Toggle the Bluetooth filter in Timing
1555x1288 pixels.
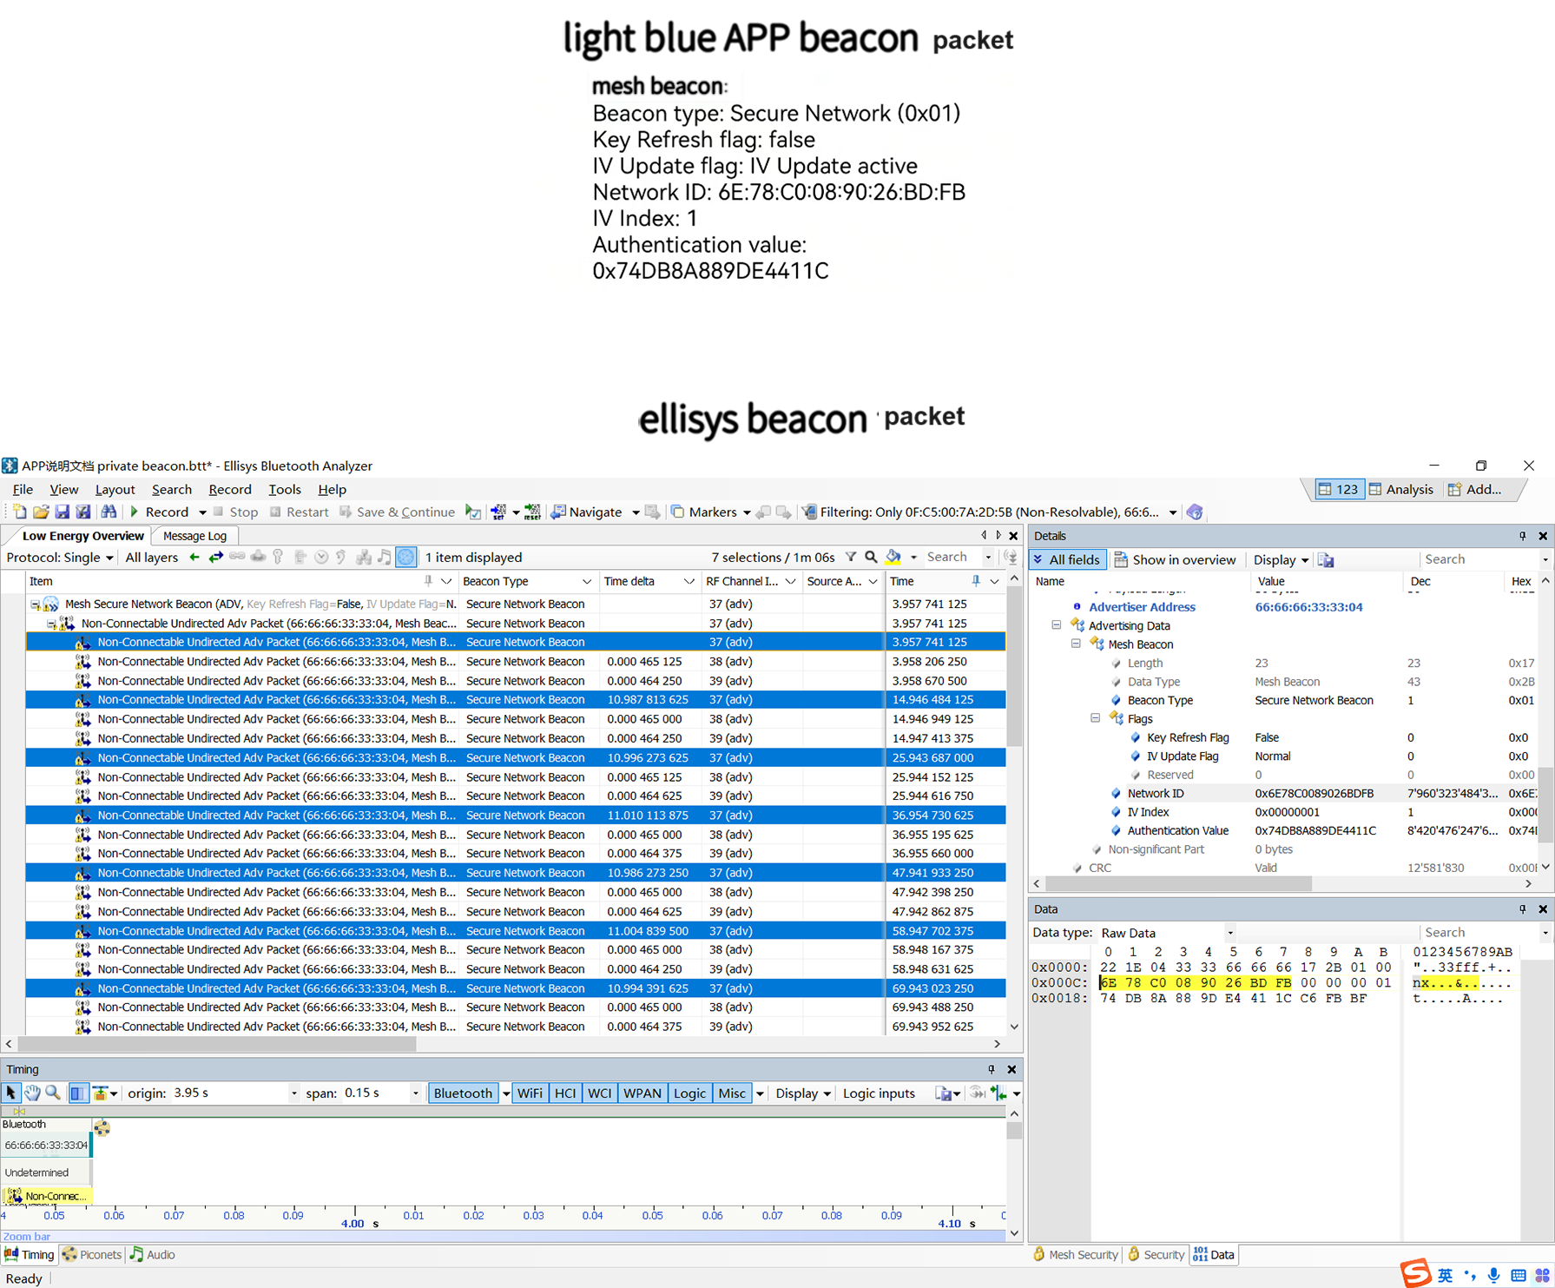(x=463, y=1093)
